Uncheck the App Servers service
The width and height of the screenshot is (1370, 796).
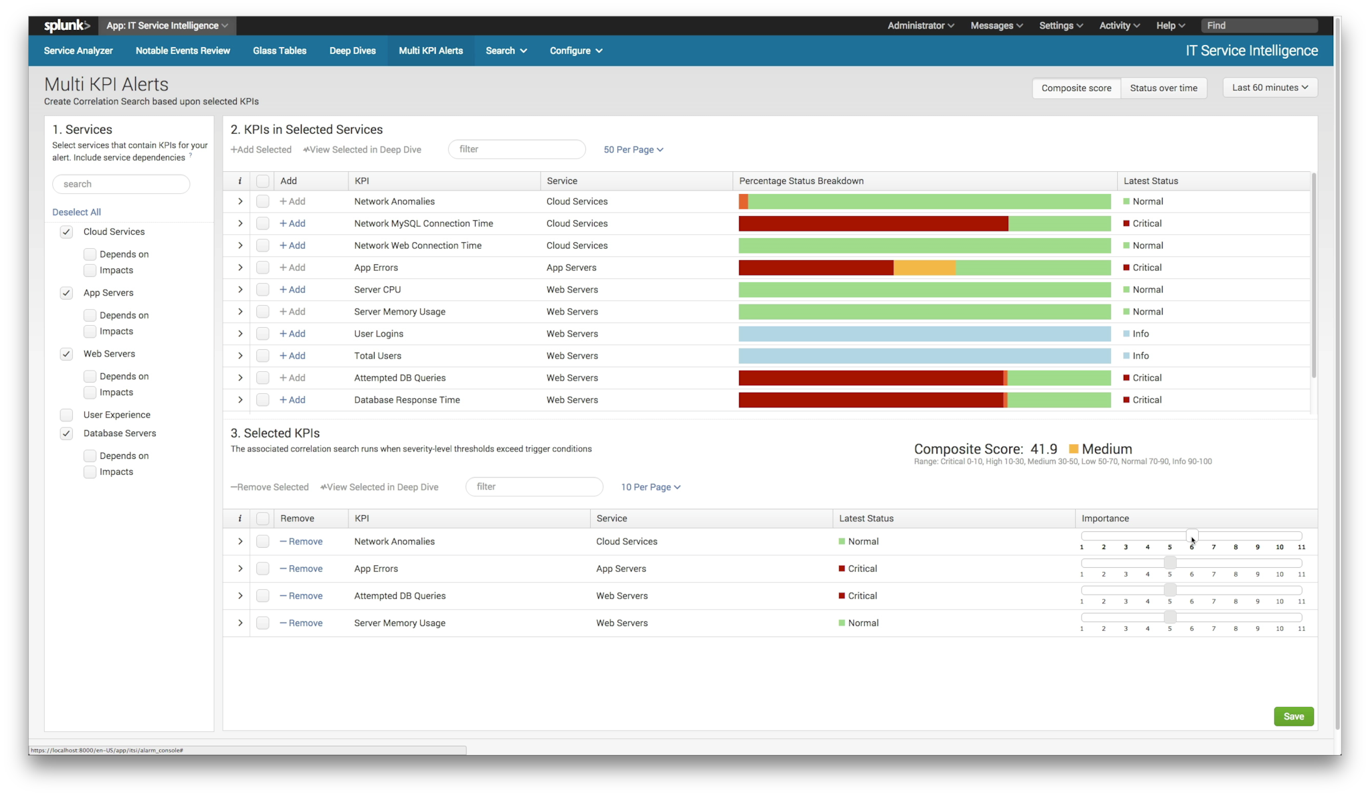tap(66, 293)
